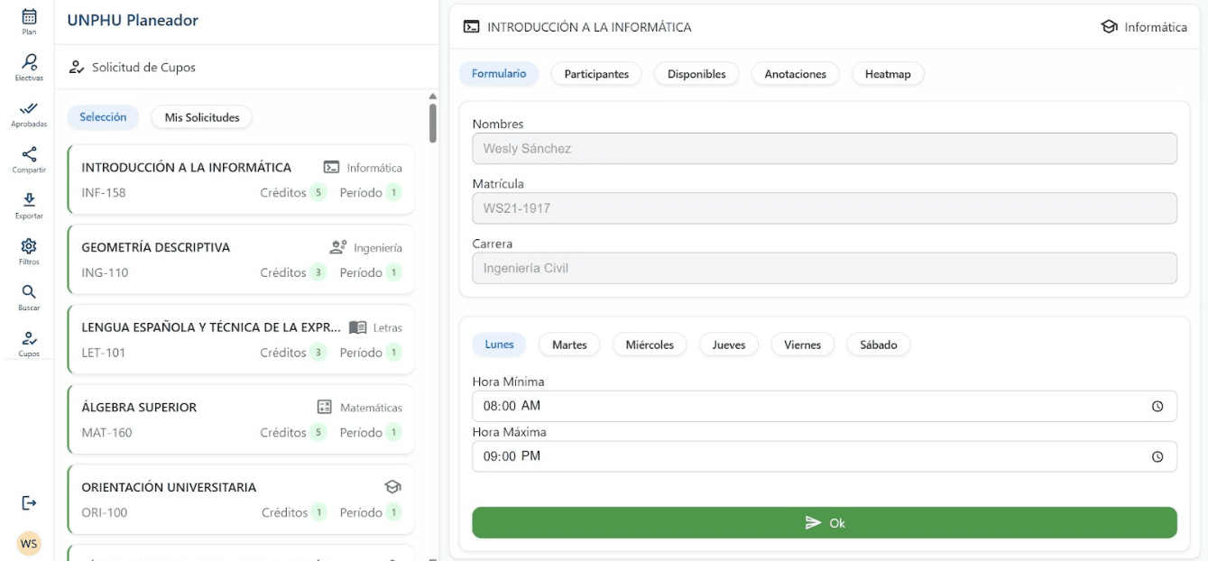The height and width of the screenshot is (561, 1208).
Task: Click the Matemáticas calculator icon on MAT-160 card
Action: click(x=325, y=408)
